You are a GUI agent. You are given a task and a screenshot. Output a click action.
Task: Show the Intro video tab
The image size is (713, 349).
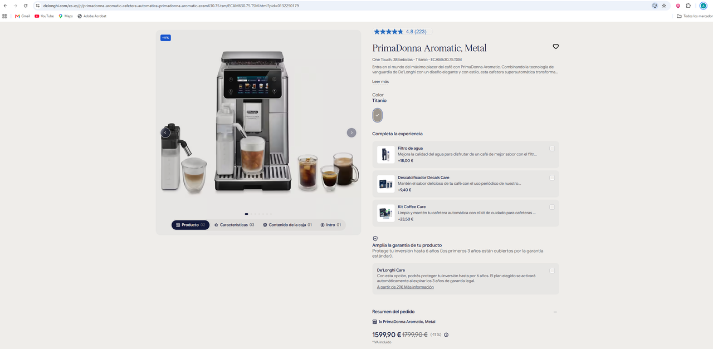coord(330,225)
